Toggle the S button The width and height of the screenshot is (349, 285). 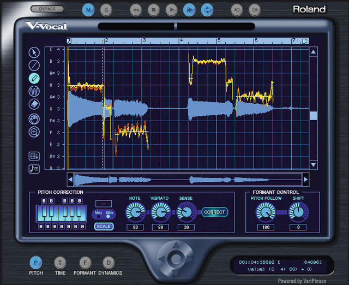coord(106,10)
